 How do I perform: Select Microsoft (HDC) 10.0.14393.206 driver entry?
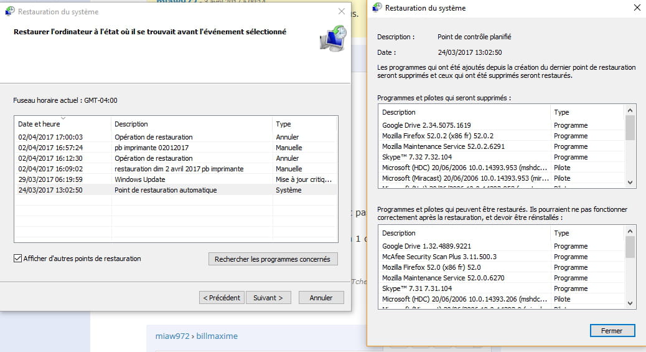tap(502, 299)
